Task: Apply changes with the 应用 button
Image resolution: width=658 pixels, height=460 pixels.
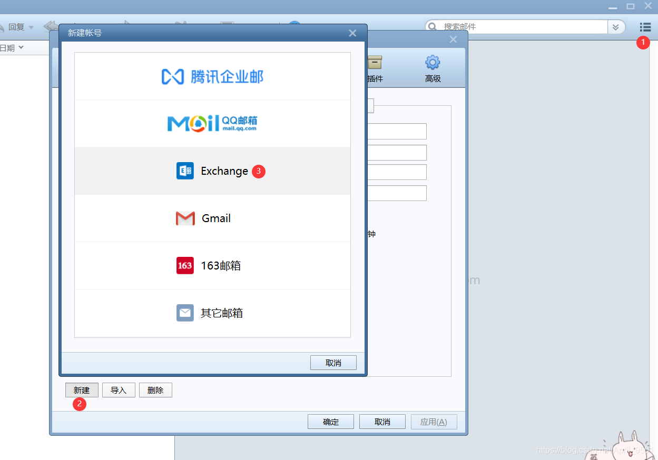Action: [x=434, y=421]
